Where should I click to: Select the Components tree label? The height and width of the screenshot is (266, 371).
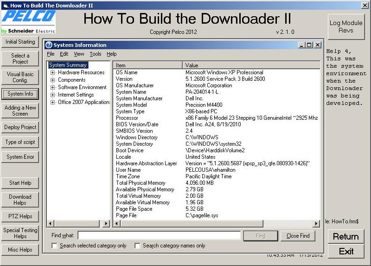click(72, 80)
